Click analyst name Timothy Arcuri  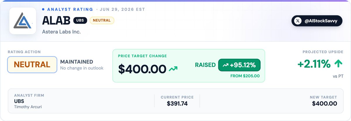28,107
